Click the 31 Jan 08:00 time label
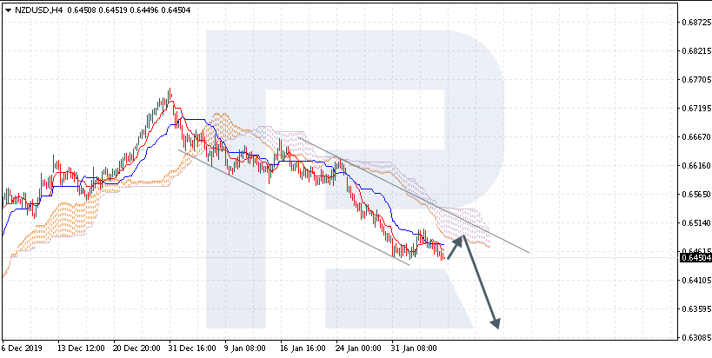 coord(414,348)
